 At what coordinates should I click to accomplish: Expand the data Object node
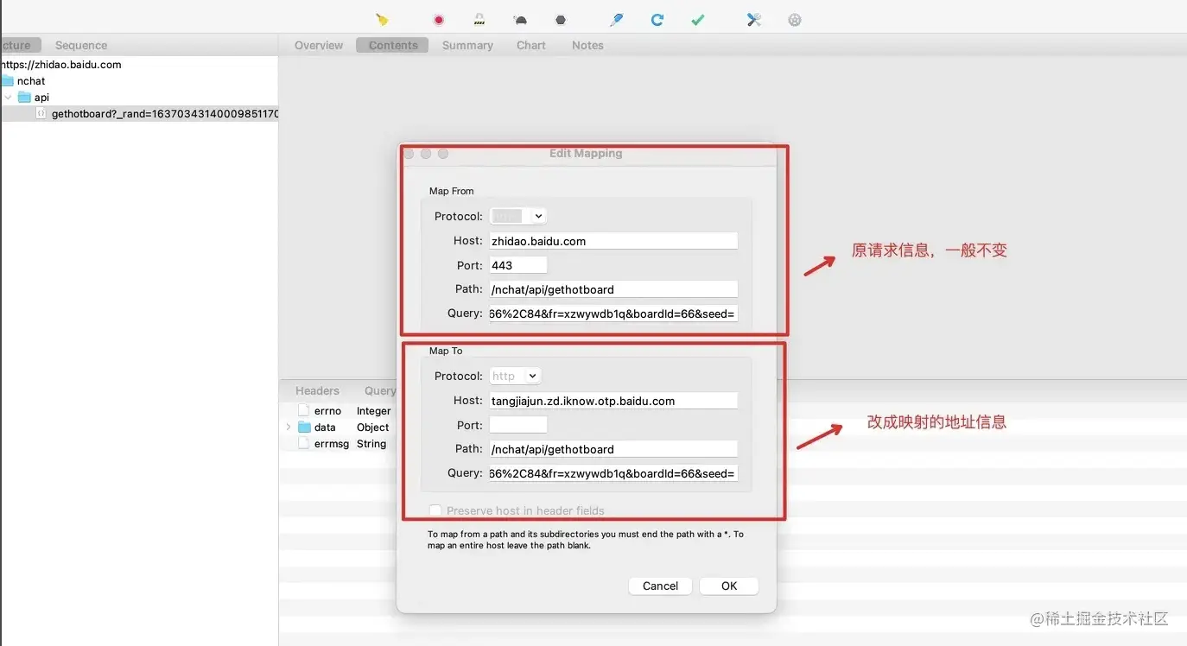[x=289, y=427]
